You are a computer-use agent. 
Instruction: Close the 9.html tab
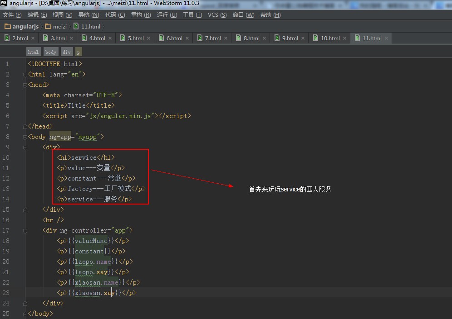303,38
